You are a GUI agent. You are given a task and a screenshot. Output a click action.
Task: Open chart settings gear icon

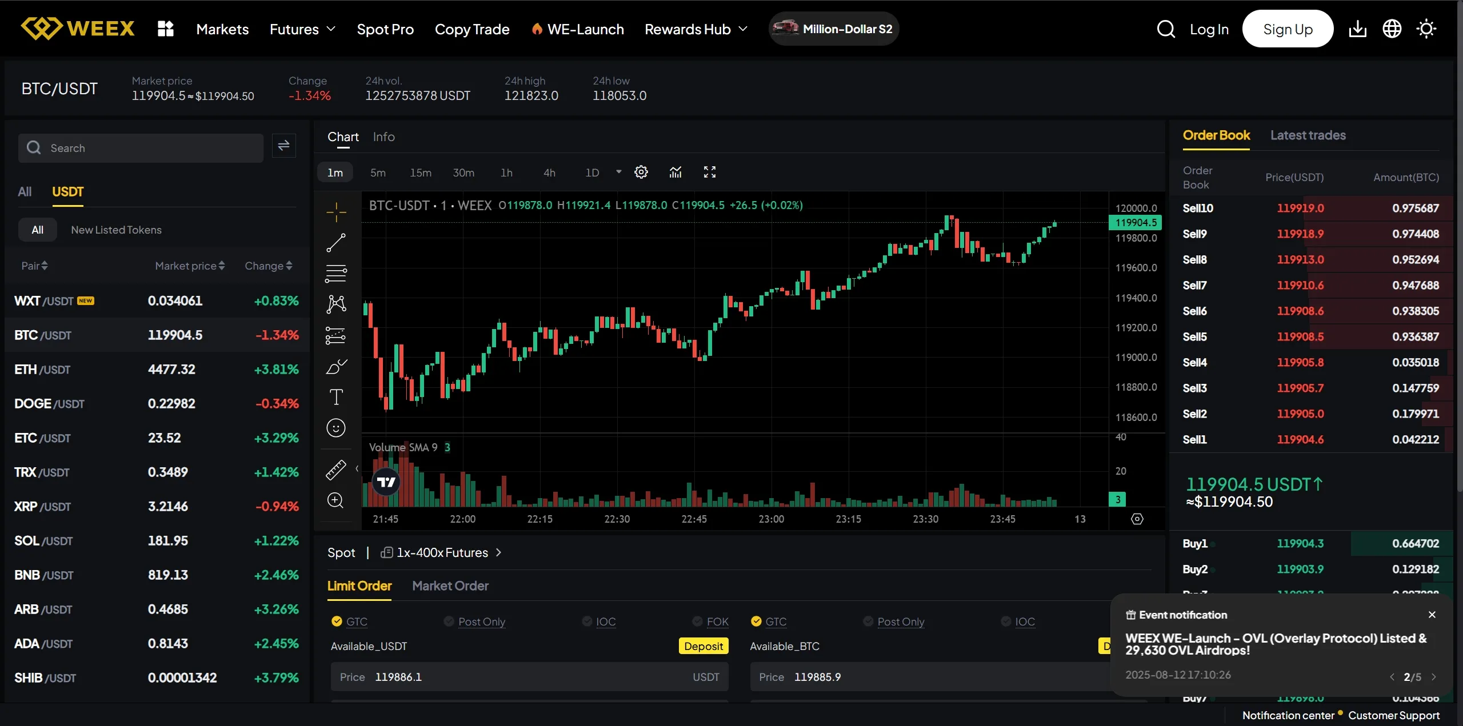click(x=641, y=172)
